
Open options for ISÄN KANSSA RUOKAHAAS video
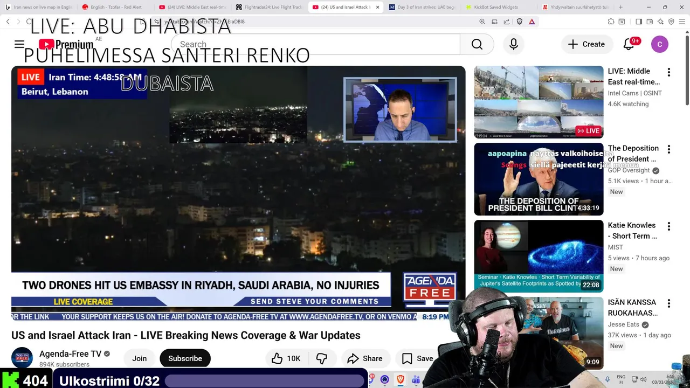[x=669, y=303]
